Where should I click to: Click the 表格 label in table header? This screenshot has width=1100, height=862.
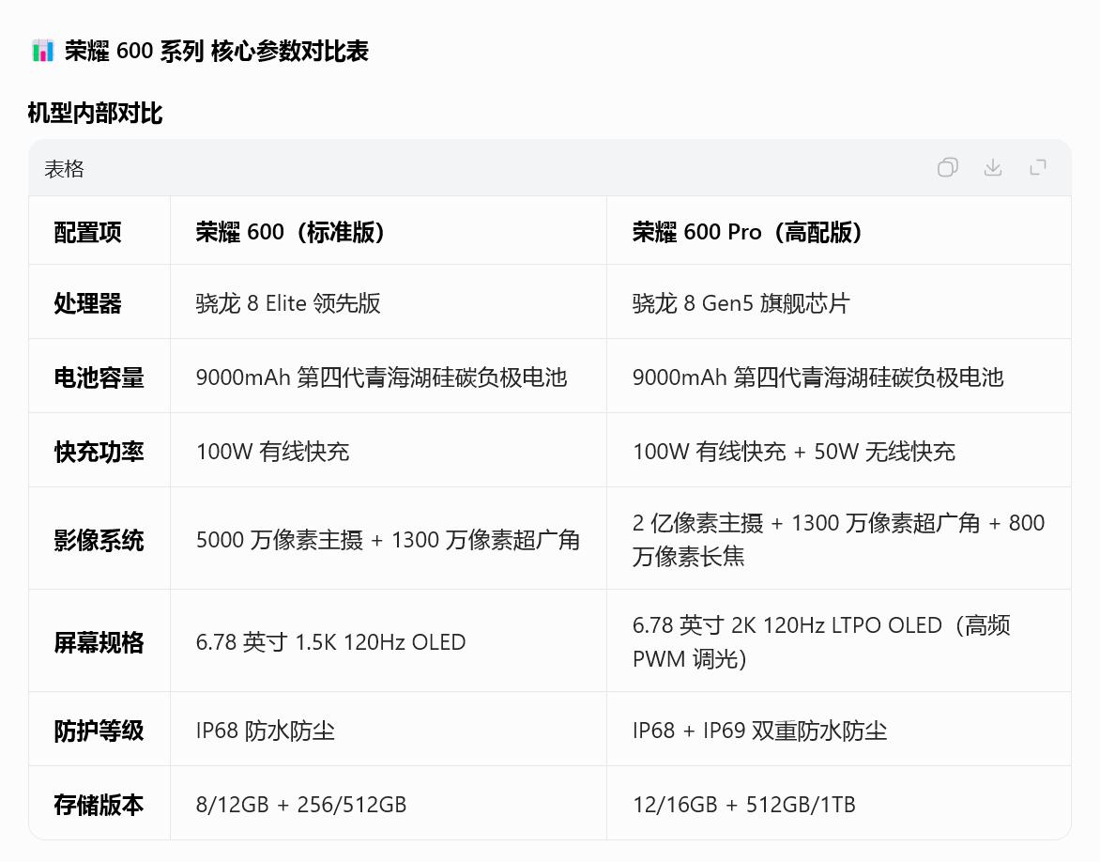click(x=64, y=168)
